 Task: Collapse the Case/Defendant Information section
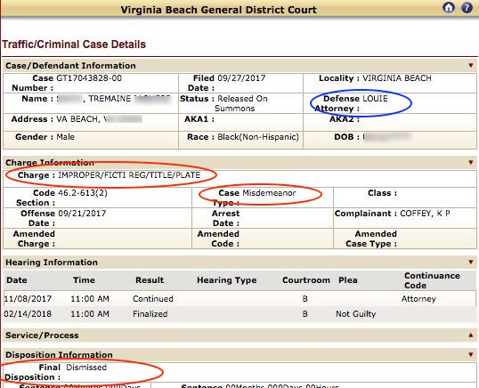[471, 65]
